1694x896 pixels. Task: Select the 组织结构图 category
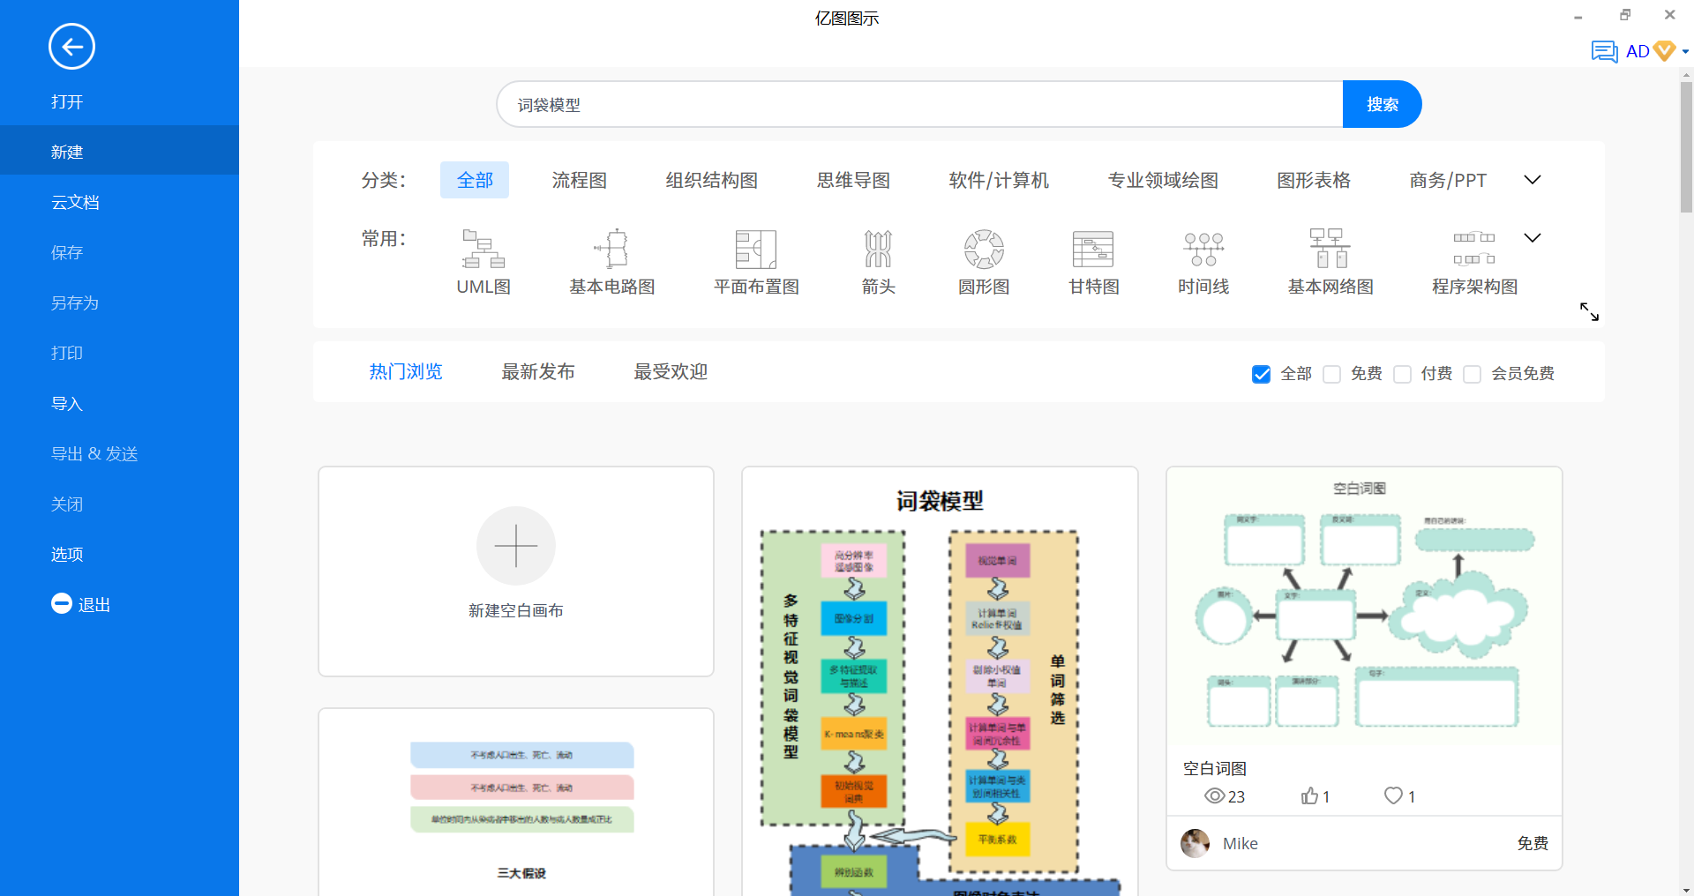[712, 180]
